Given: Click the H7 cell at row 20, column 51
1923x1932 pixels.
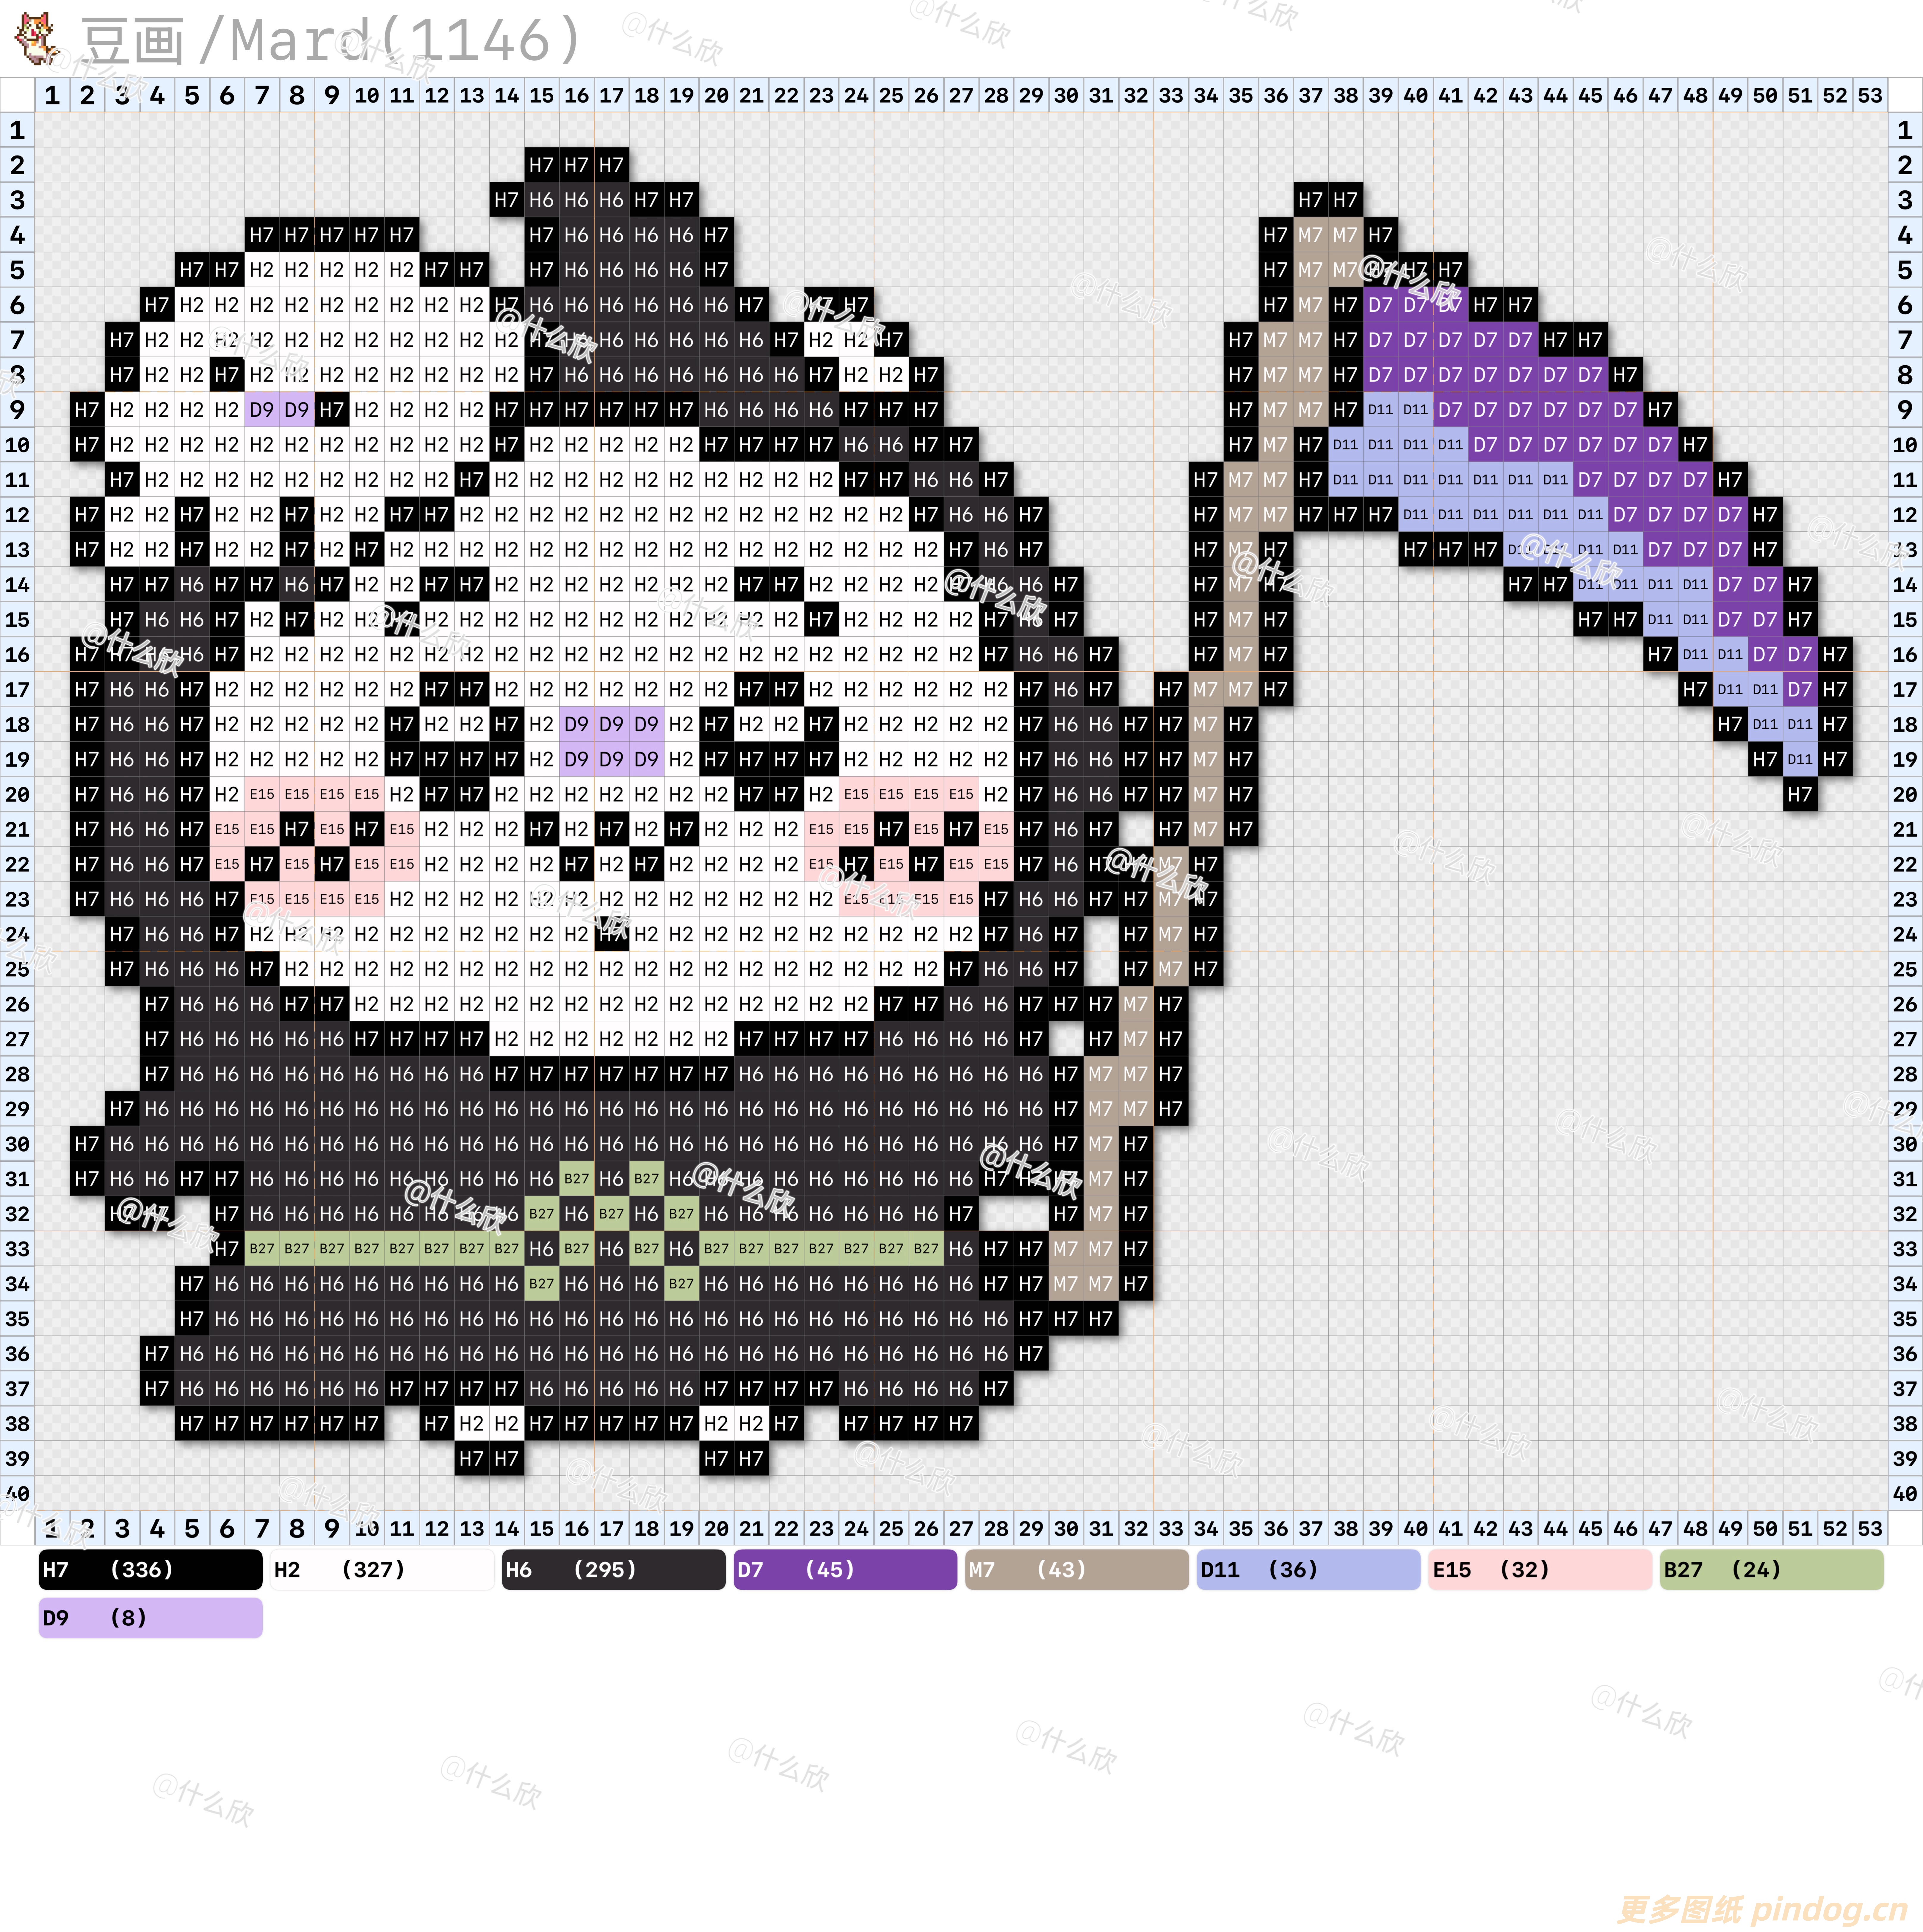Looking at the screenshot, I should click(1800, 794).
